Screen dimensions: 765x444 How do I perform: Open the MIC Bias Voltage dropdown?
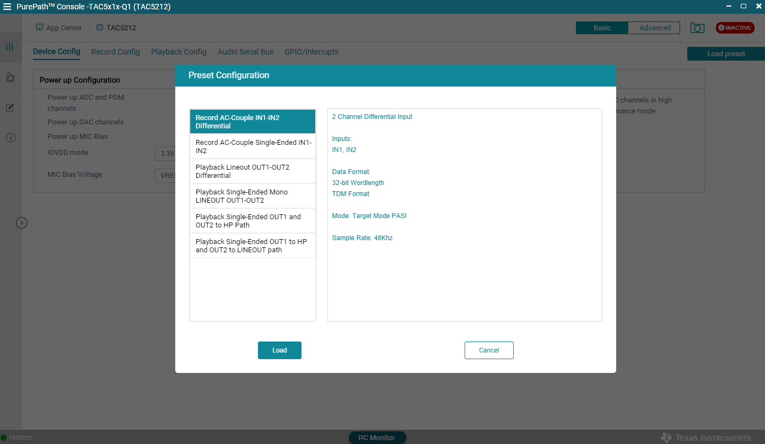point(165,175)
